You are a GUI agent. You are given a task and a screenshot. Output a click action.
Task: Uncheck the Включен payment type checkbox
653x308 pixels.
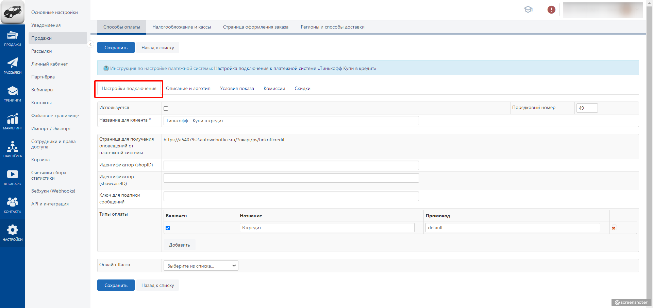168,228
